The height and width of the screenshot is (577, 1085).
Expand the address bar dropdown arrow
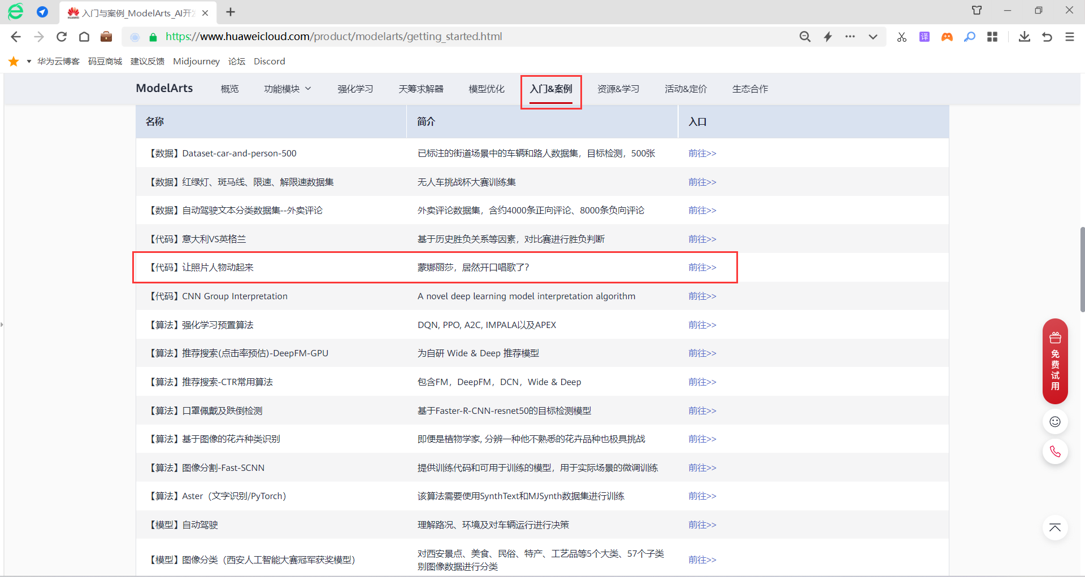coord(873,37)
